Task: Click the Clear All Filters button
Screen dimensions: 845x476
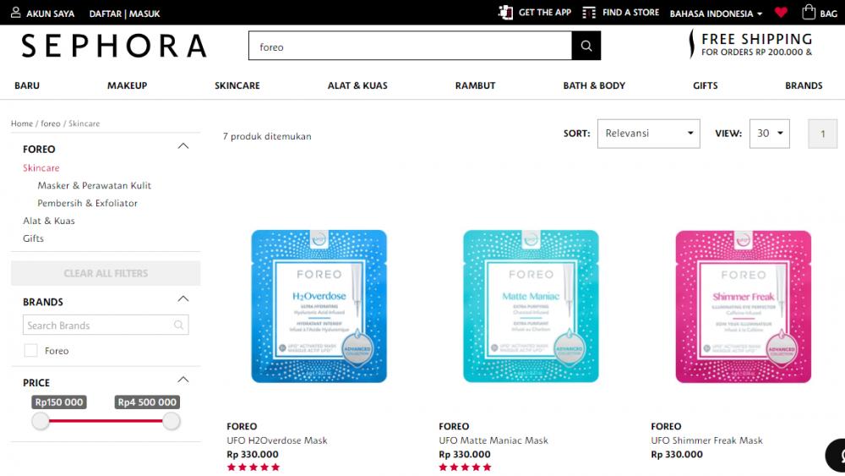Action: 106,273
